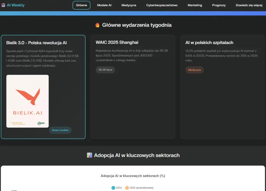
Task: Click the Adopcja AI w kluczowych sektorach heading
Action: coord(137,155)
